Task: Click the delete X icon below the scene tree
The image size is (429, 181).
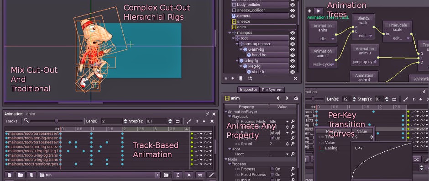Action: click(x=295, y=78)
